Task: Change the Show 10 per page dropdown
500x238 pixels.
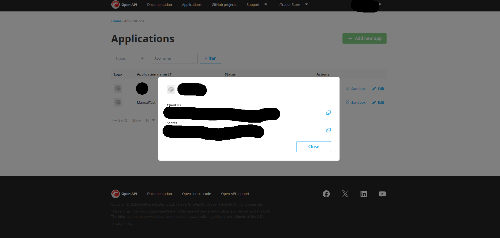Action: pos(150,120)
